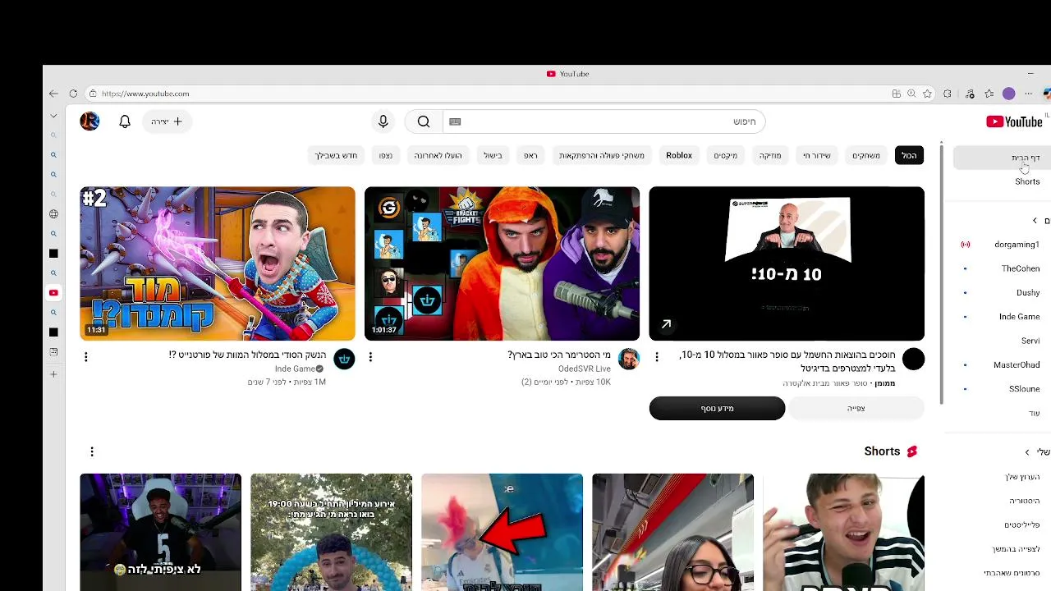Open the video title 'מי הסטרימר הכי טוב בארץ?'

(559, 355)
